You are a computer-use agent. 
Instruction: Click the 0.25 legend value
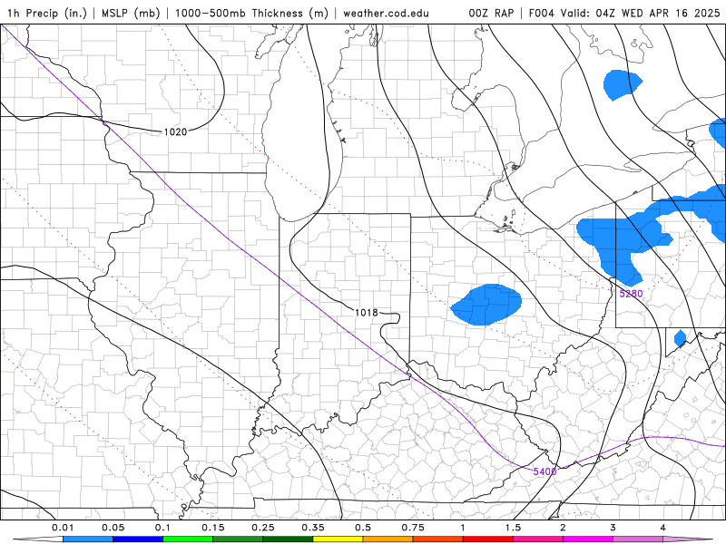click(263, 528)
